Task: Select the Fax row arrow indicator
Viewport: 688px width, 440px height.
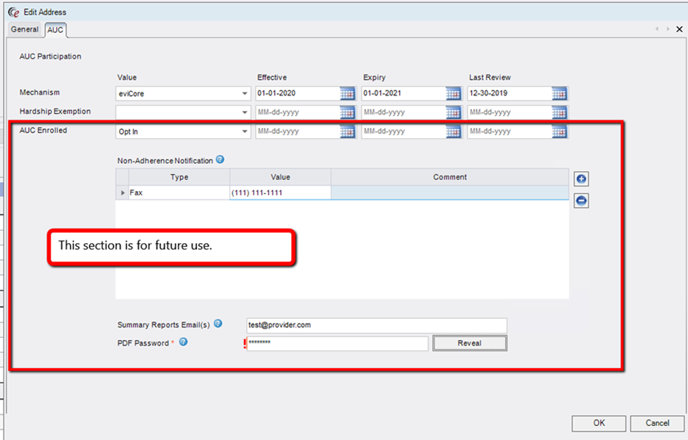Action: (123, 193)
